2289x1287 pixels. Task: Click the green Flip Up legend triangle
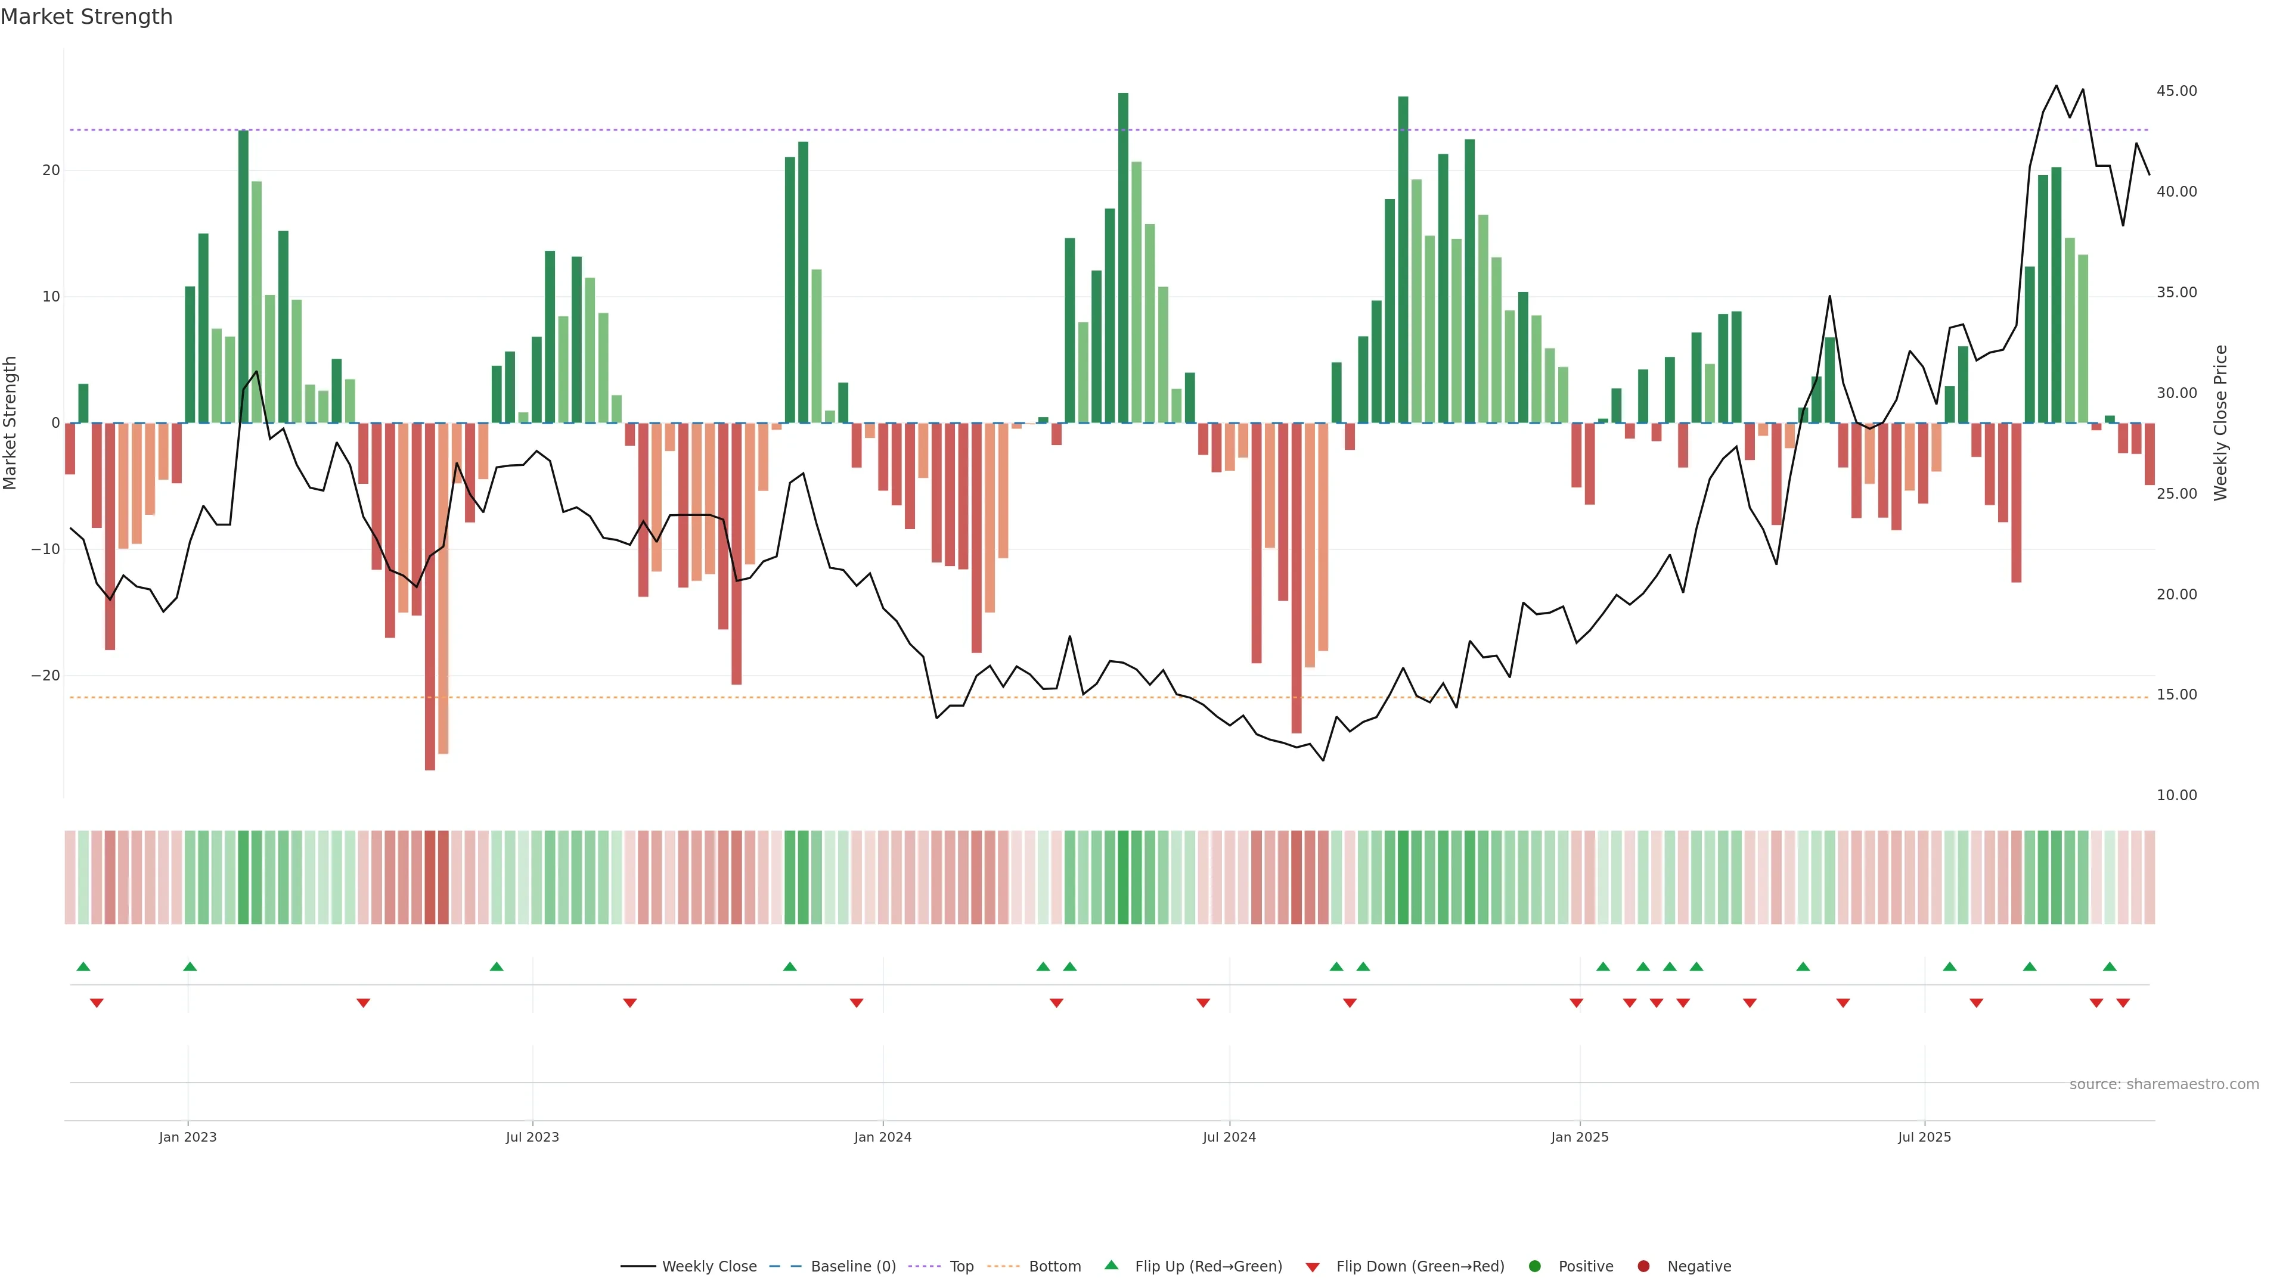click(x=1111, y=1266)
